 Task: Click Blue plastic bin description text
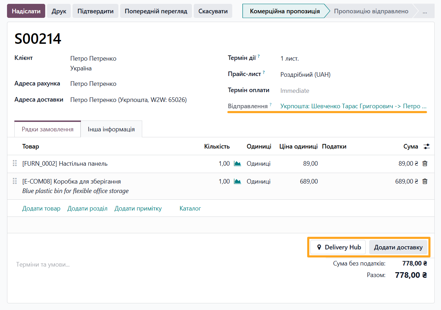[75, 191]
